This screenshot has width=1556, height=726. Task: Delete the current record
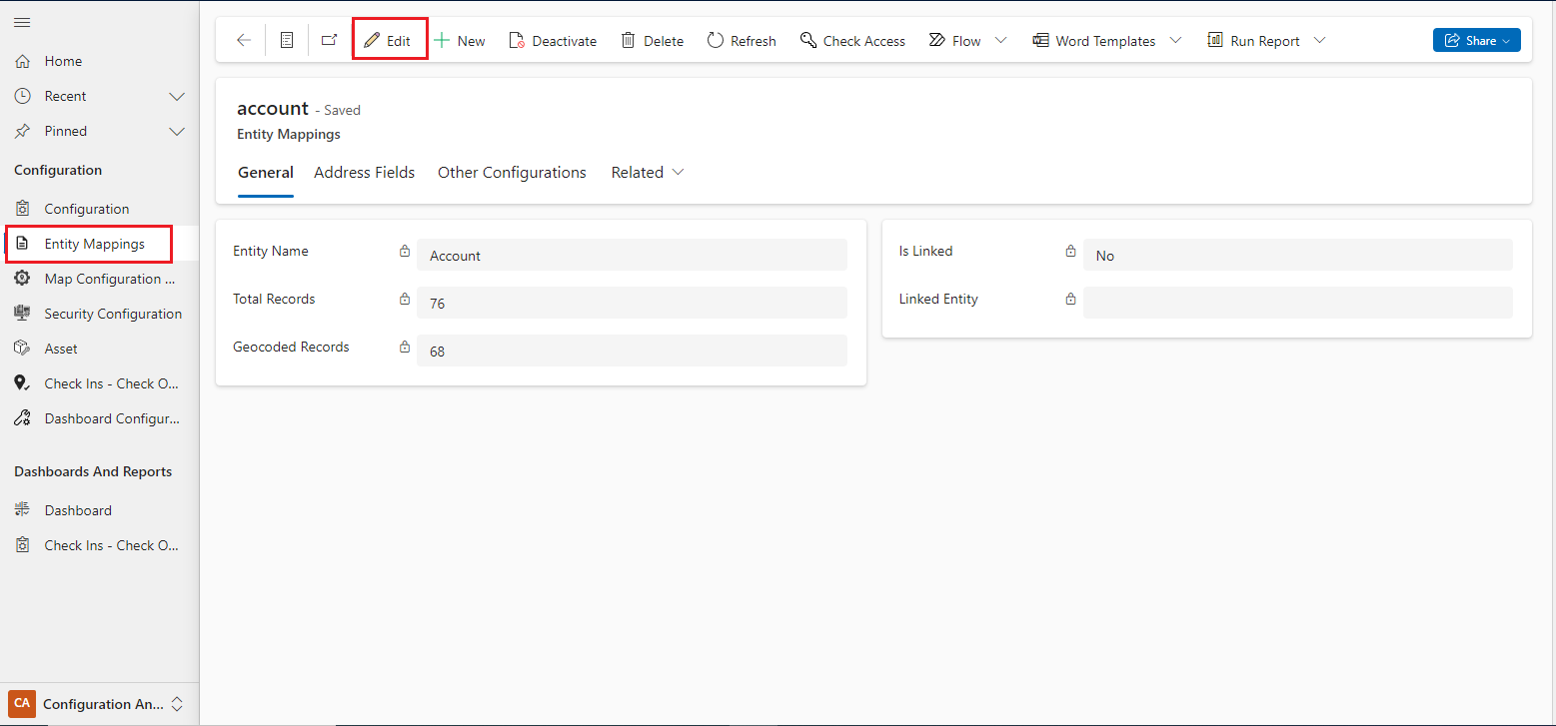pos(653,41)
